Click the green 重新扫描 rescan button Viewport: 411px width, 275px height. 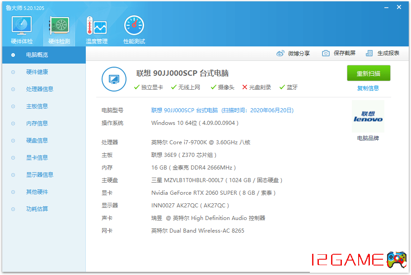pos(369,73)
